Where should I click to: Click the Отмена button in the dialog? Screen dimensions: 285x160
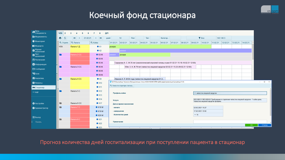tap(265, 125)
